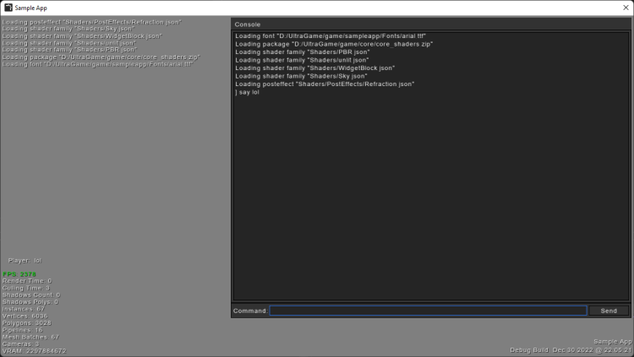
Task: Click the VRAM statistic readout
Action: pos(34,350)
